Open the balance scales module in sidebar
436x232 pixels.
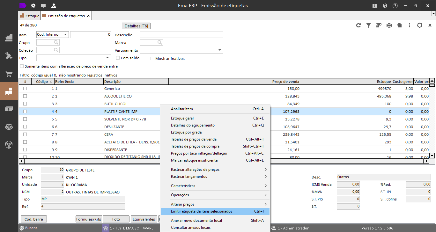tap(9, 127)
